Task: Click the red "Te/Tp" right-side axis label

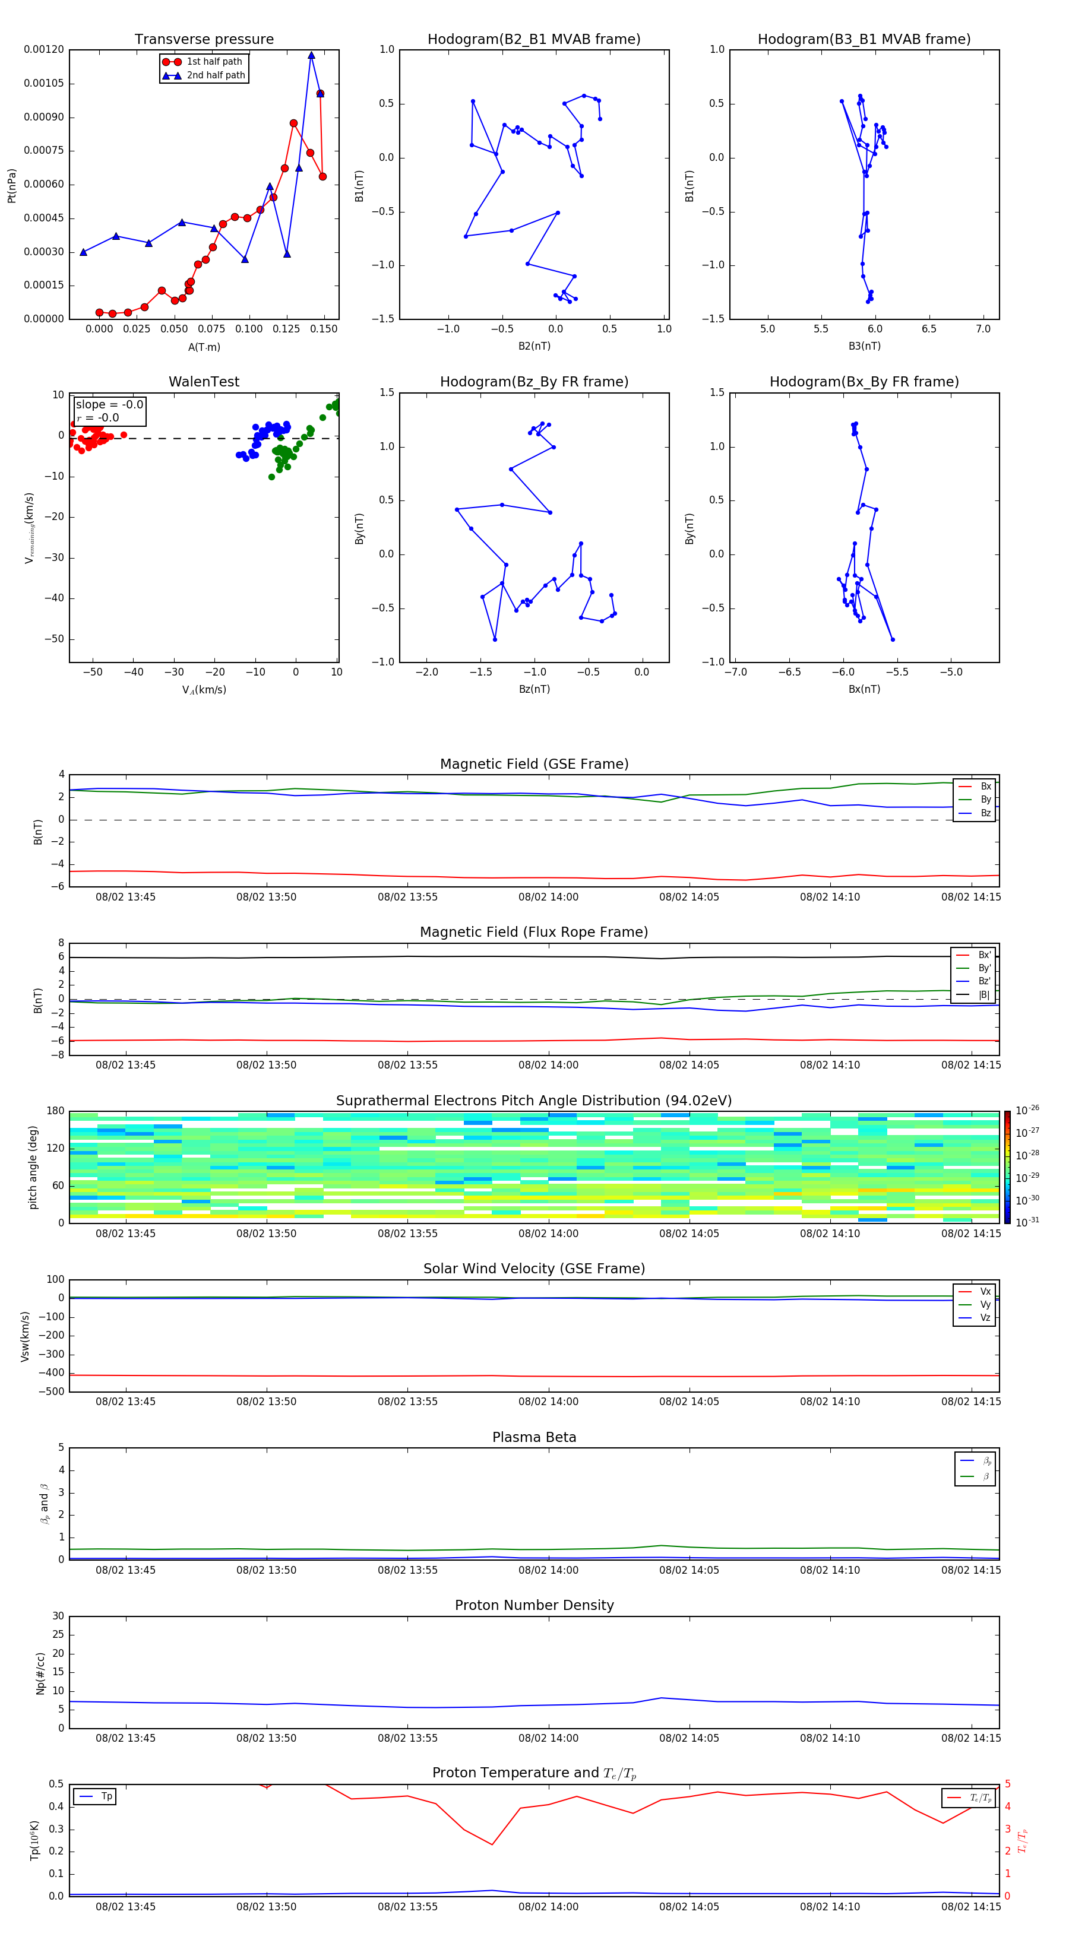Action: point(1023,1840)
